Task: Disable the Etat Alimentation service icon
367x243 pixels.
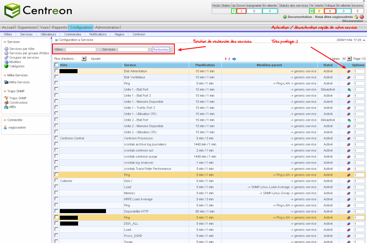Action: click(349, 71)
